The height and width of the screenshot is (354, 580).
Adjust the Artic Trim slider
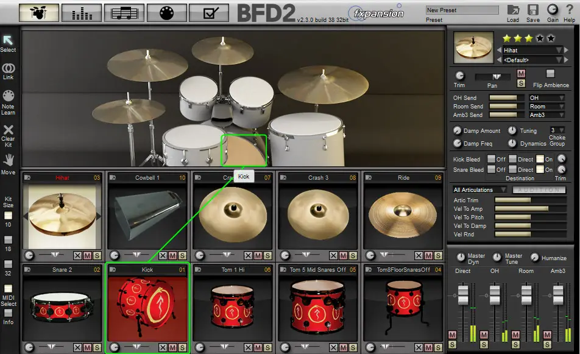click(531, 200)
